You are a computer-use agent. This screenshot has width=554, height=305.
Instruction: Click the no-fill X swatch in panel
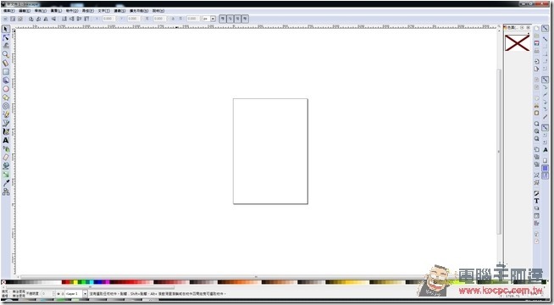tap(518, 43)
